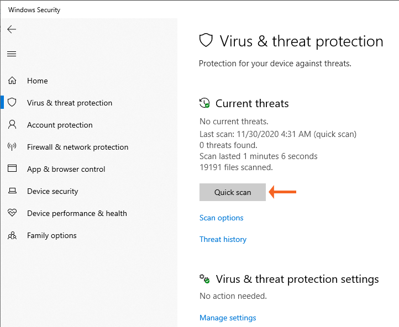The width and height of the screenshot is (399, 327).
Task: Start a Quick scan
Action: point(233,192)
